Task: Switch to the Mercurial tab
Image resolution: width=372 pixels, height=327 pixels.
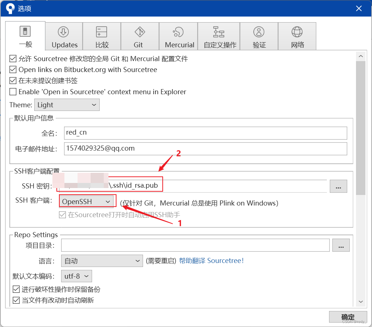Action: tap(178, 36)
